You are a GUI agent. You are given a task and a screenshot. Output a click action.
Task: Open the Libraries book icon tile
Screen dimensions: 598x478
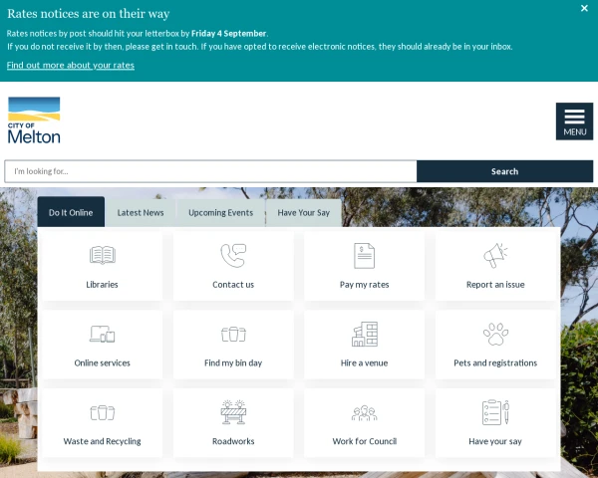(103, 255)
